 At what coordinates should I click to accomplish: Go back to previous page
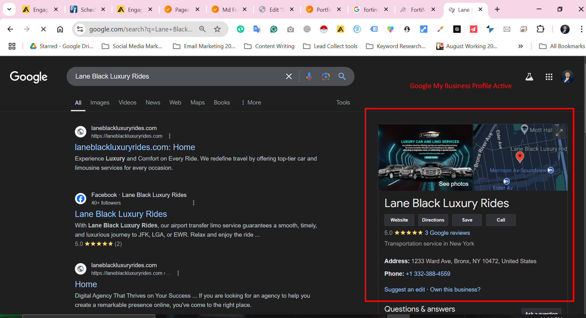[x=10, y=29]
